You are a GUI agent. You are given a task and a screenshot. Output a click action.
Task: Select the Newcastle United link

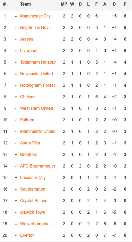click(37, 74)
